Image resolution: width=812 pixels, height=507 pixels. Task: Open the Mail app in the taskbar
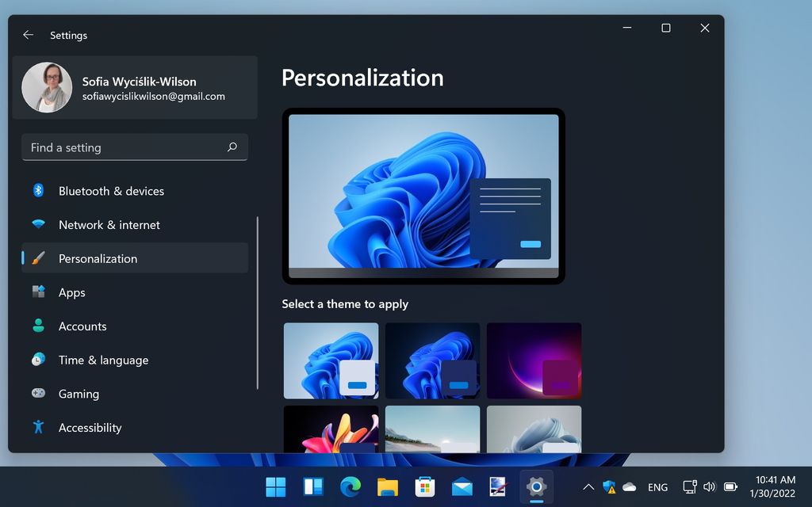(462, 487)
